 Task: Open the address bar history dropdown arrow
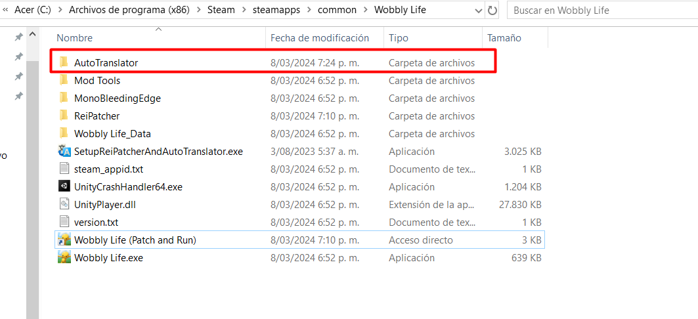click(x=479, y=11)
